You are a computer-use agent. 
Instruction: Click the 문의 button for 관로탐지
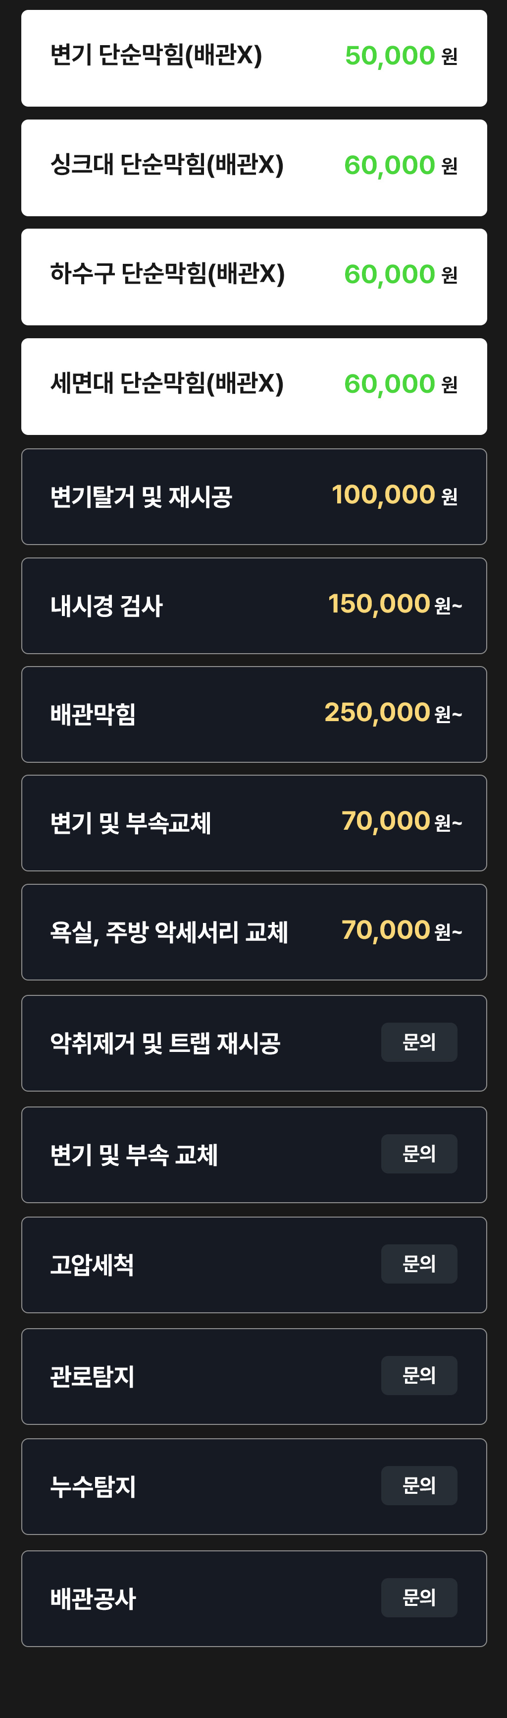point(418,1375)
